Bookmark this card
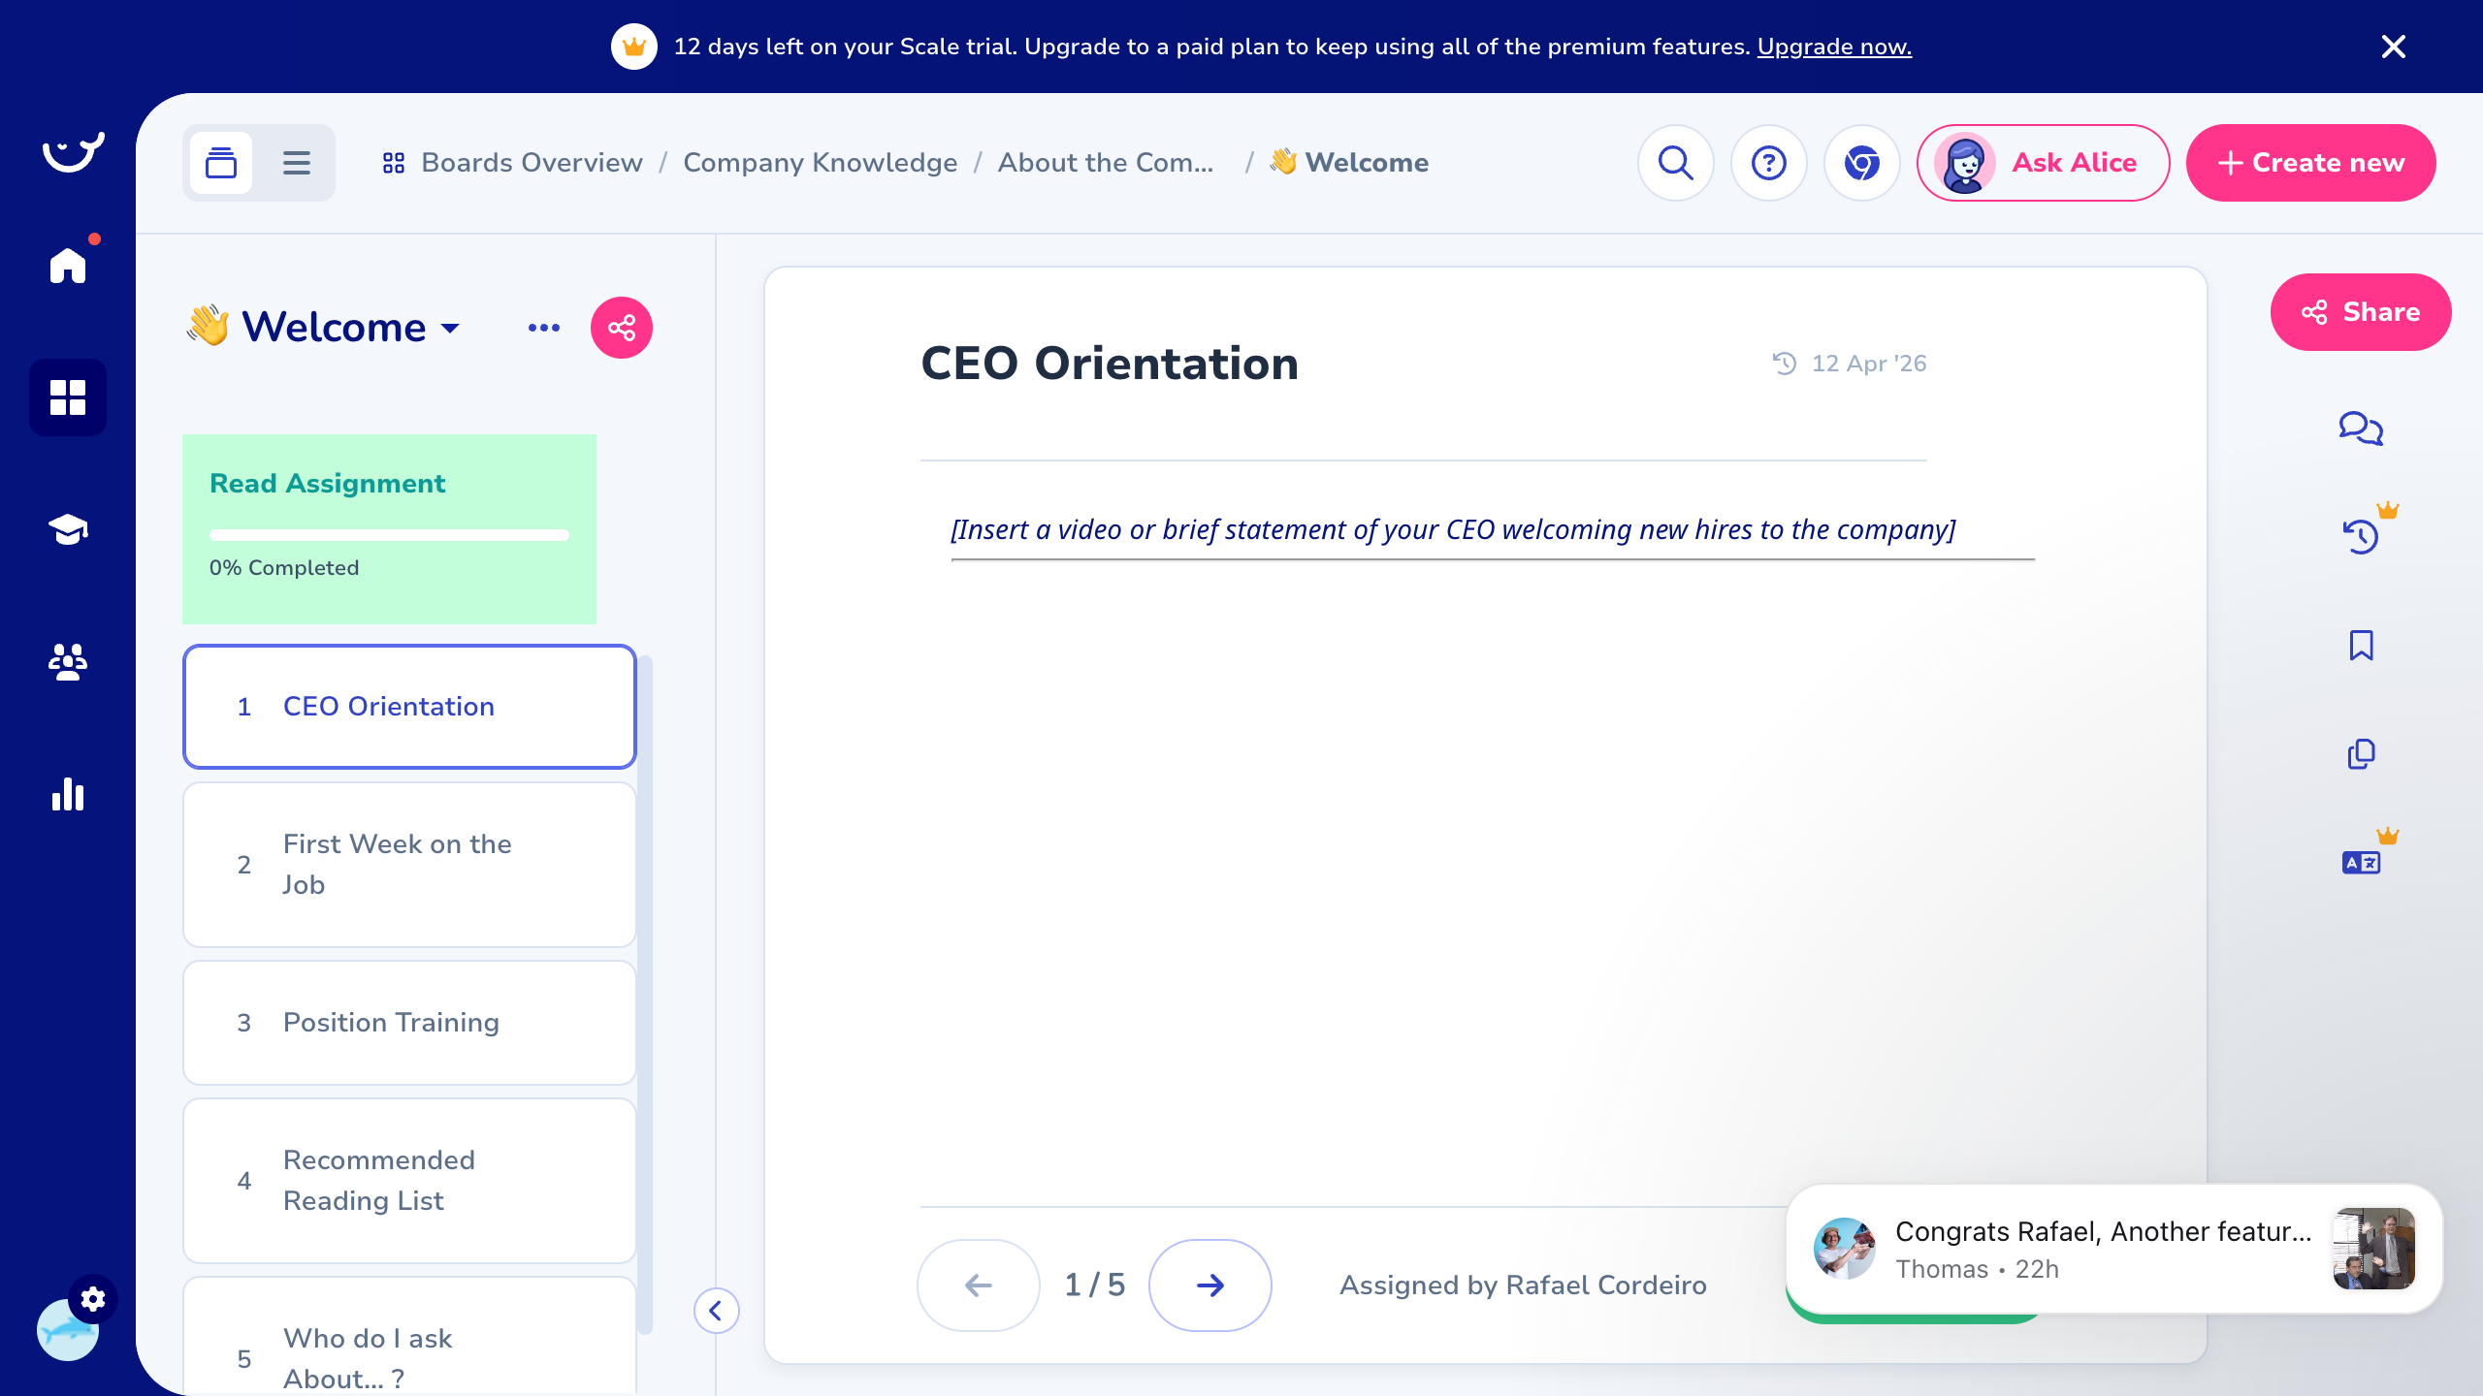The image size is (2483, 1396). pos(2360,646)
